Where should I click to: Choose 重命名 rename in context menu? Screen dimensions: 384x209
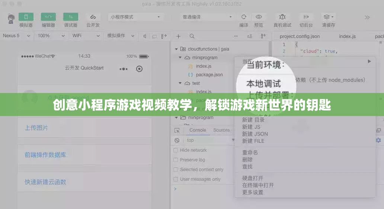pos(250,152)
